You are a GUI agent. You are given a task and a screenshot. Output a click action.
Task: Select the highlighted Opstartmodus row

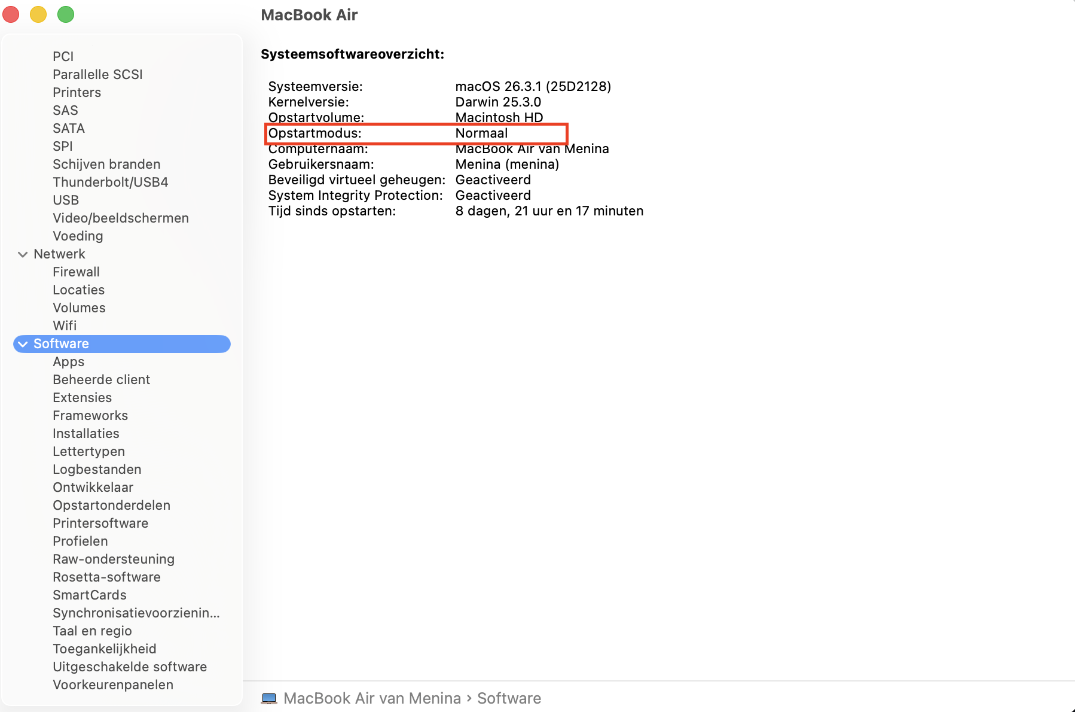[416, 133]
